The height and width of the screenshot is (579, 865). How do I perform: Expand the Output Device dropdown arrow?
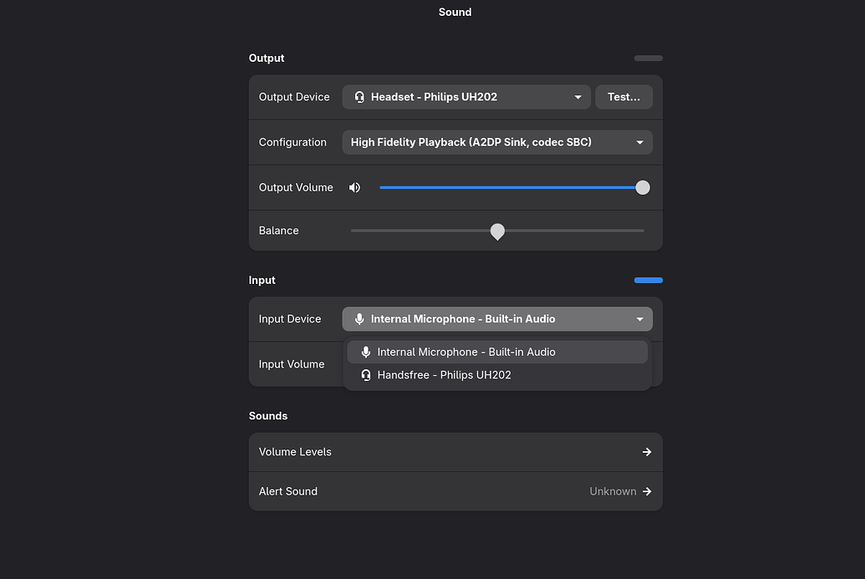pos(578,97)
